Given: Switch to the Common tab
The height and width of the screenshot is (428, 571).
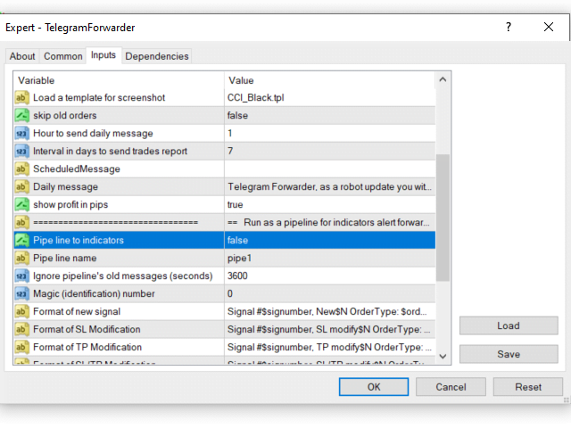Looking at the screenshot, I should [63, 56].
